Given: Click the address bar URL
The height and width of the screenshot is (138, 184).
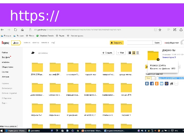Looking at the screenshot, I should click(77, 30).
